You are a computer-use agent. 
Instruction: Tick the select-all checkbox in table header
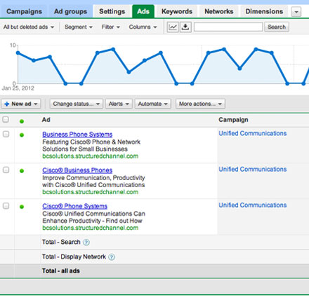click(6, 120)
